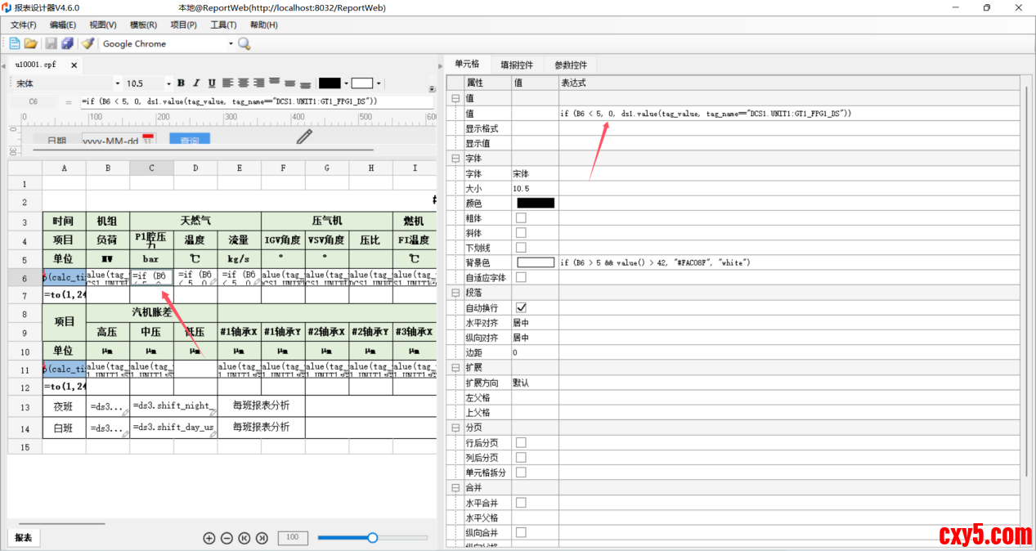Click the pencil edit icon
1036x551 pixels.
[304, 137]
